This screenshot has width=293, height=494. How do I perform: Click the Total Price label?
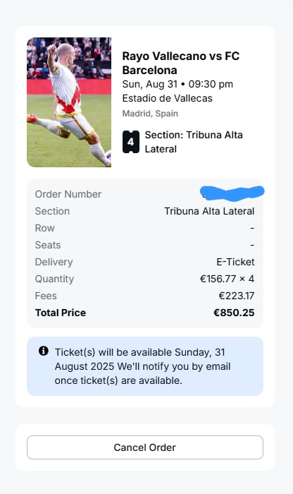pyautogui.click(x=61, y=313)
